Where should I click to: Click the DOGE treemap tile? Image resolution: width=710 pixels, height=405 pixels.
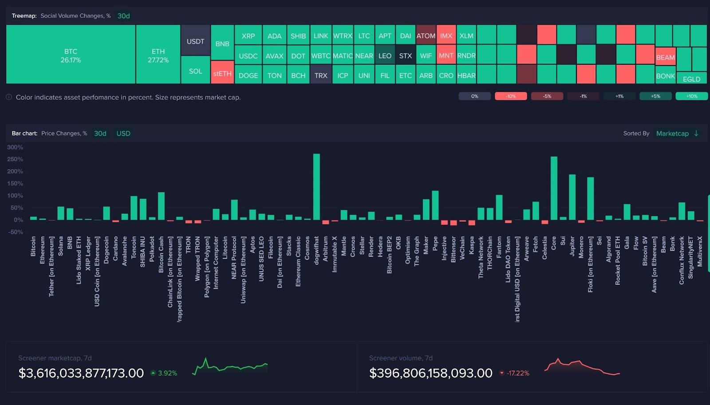pyautogui.click(x=248, y=74)
